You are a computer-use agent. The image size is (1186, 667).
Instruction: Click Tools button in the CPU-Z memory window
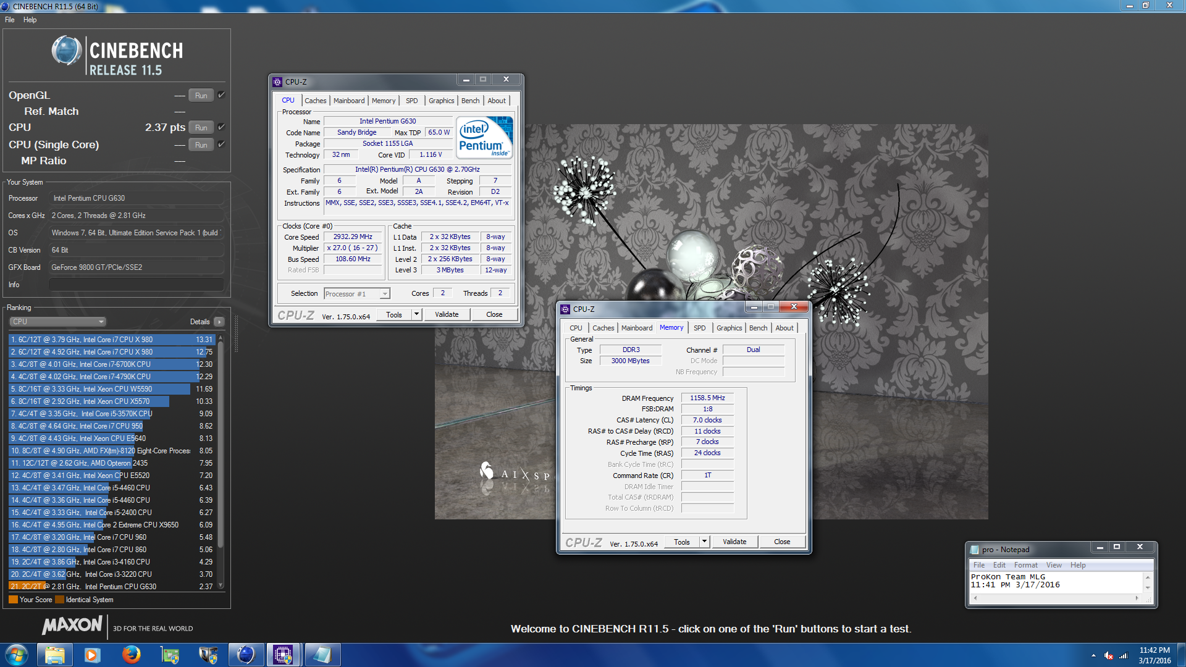pos(682,542)
